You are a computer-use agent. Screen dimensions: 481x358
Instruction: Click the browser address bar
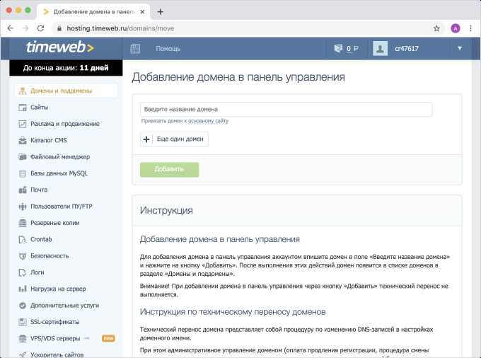pos(244,28)
